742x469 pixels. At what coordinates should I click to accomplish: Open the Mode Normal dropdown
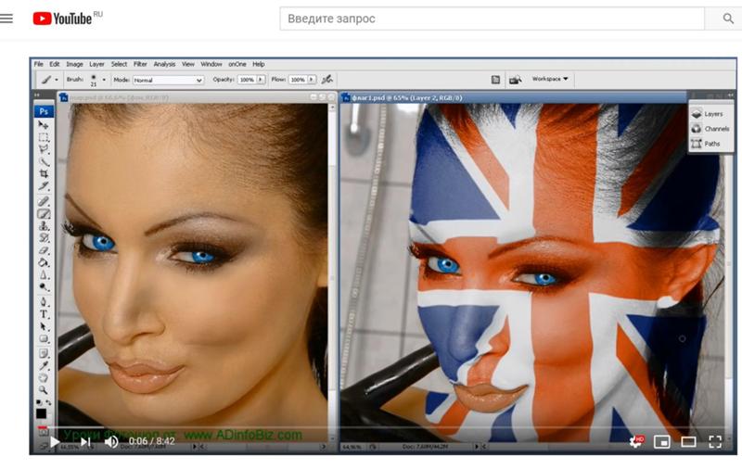(x=168, y=81)
